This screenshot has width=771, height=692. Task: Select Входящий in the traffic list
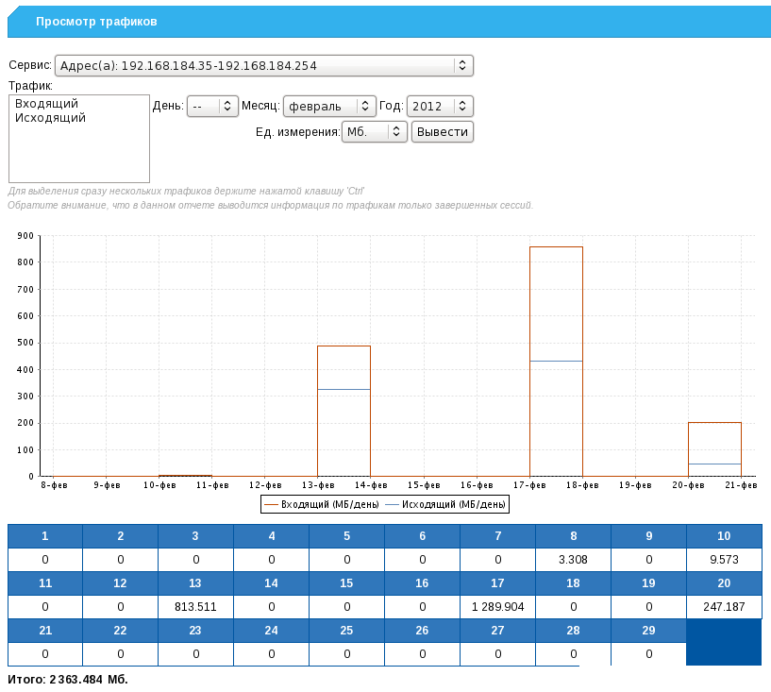46,104
